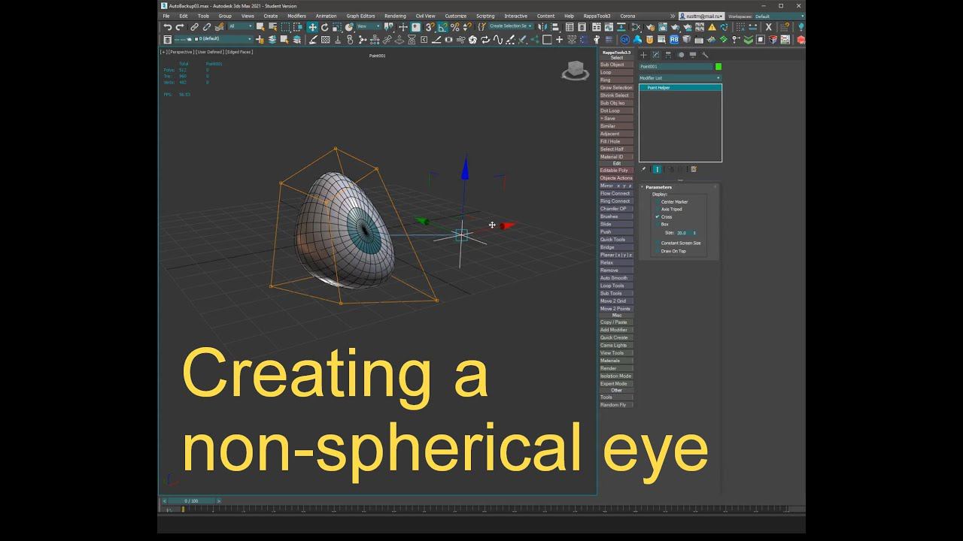Click the ViewCube in the viewport
963x541 pixels.
pyautogui.click(x=576, y=71)
